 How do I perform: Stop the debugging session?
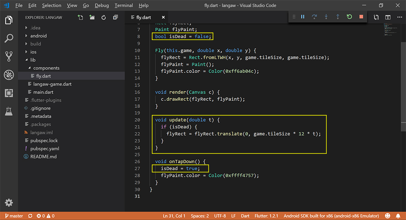tap(361, 17)
